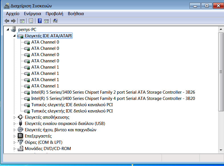224x166 pixels.
Task: Click the icon of the 3B26 Intel controller
Action: [x=27, y=92]
